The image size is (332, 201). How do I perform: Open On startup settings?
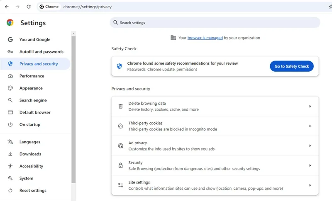pos(35,124)
